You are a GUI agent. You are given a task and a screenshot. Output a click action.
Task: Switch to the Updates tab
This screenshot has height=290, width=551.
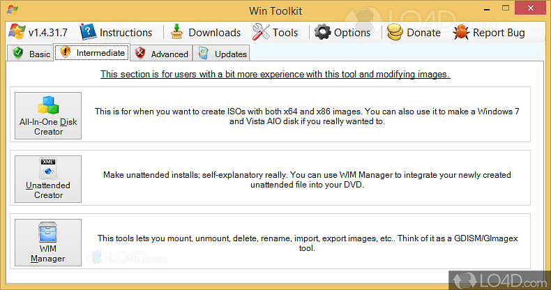coord(221,54)
